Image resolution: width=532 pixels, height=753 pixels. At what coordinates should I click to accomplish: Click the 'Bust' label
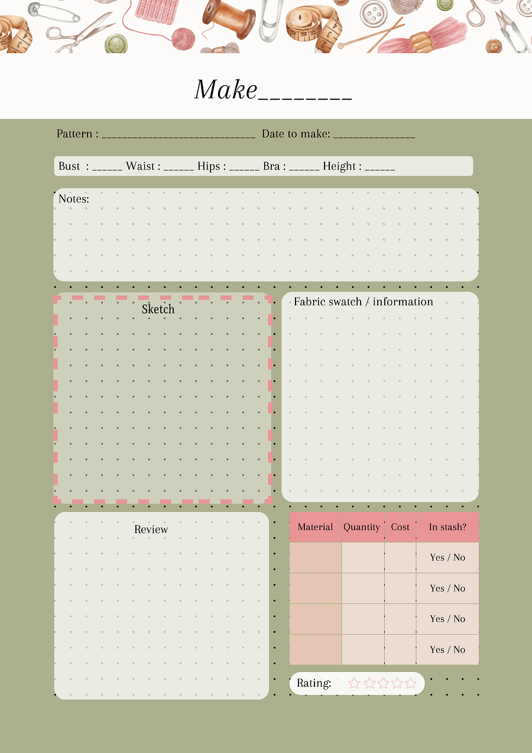coord(69,166)
